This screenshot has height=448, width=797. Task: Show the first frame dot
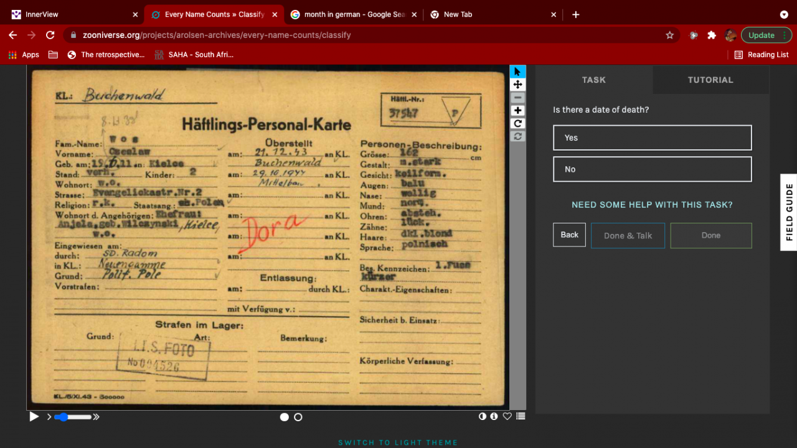[x=285, y=417]
